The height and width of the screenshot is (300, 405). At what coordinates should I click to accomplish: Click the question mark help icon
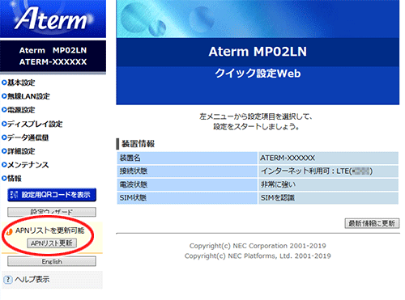point(8,280)
